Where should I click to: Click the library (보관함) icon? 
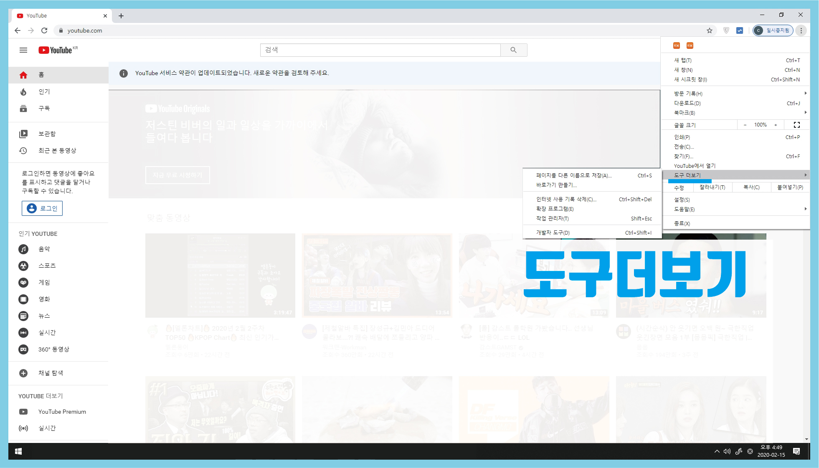tap(23, 134)
